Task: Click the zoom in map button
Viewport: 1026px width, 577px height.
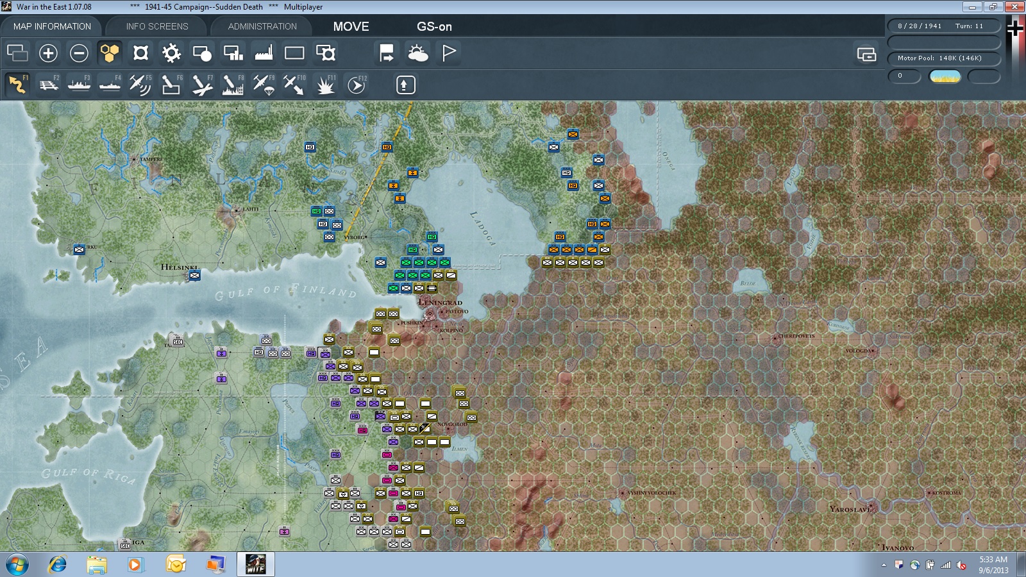Action: point(48,53)
